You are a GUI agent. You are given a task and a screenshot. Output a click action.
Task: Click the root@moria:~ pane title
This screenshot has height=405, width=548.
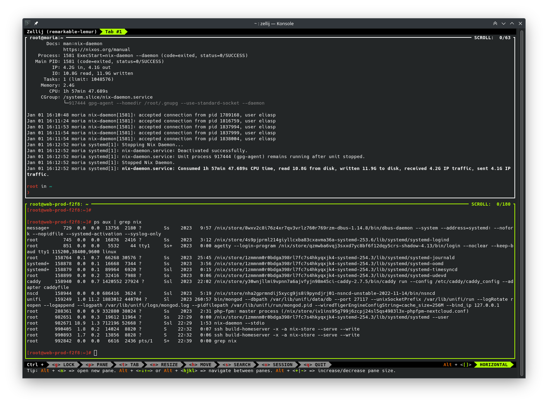46,38
